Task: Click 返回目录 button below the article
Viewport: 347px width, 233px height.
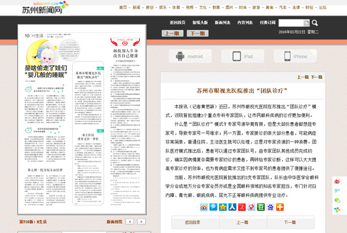Action: pos(192,222)
